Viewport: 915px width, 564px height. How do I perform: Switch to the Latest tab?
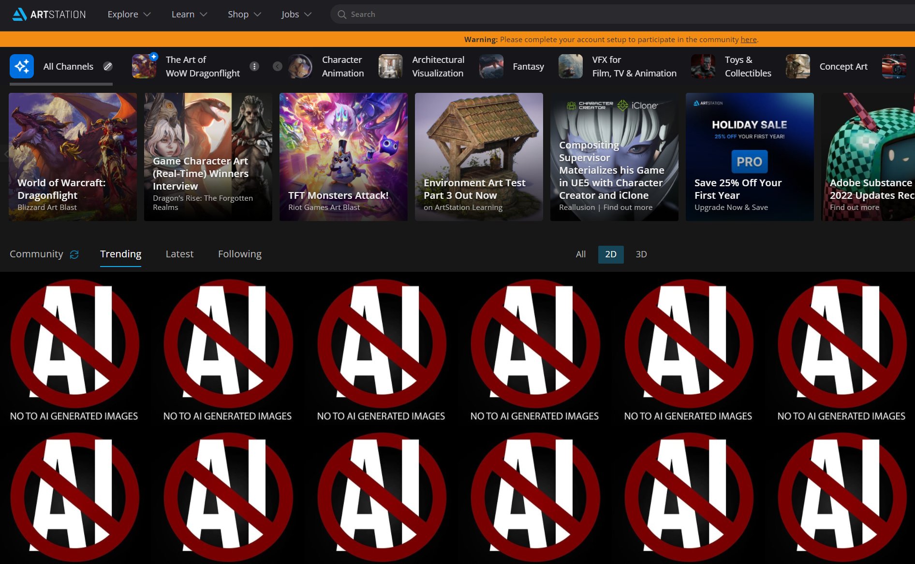[179, 254]
